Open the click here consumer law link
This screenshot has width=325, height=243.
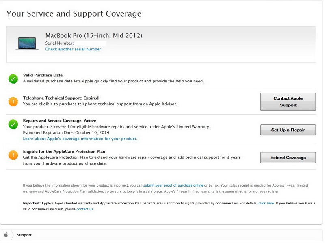[x=266, y=203]
